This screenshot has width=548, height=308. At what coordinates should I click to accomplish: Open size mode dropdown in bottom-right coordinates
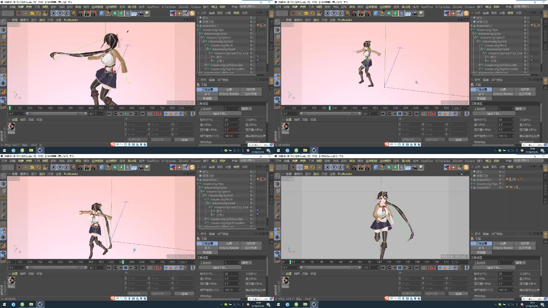click(435, 294)
